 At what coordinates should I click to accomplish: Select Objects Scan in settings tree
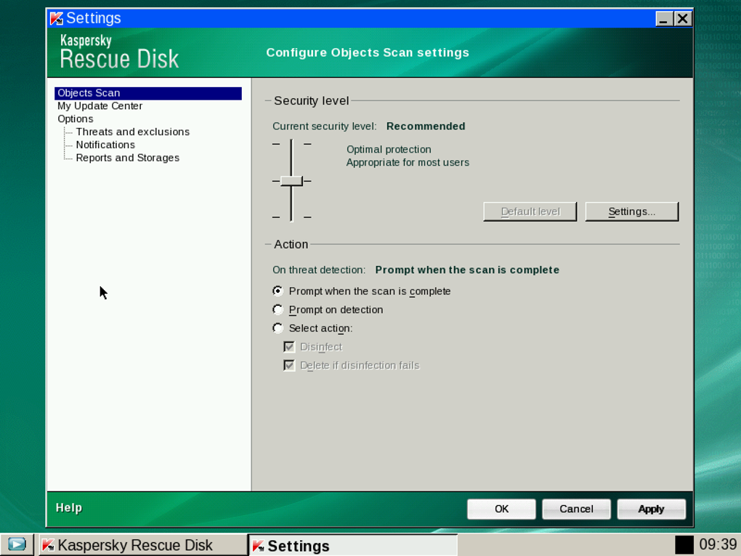click(x=148, y=93)
